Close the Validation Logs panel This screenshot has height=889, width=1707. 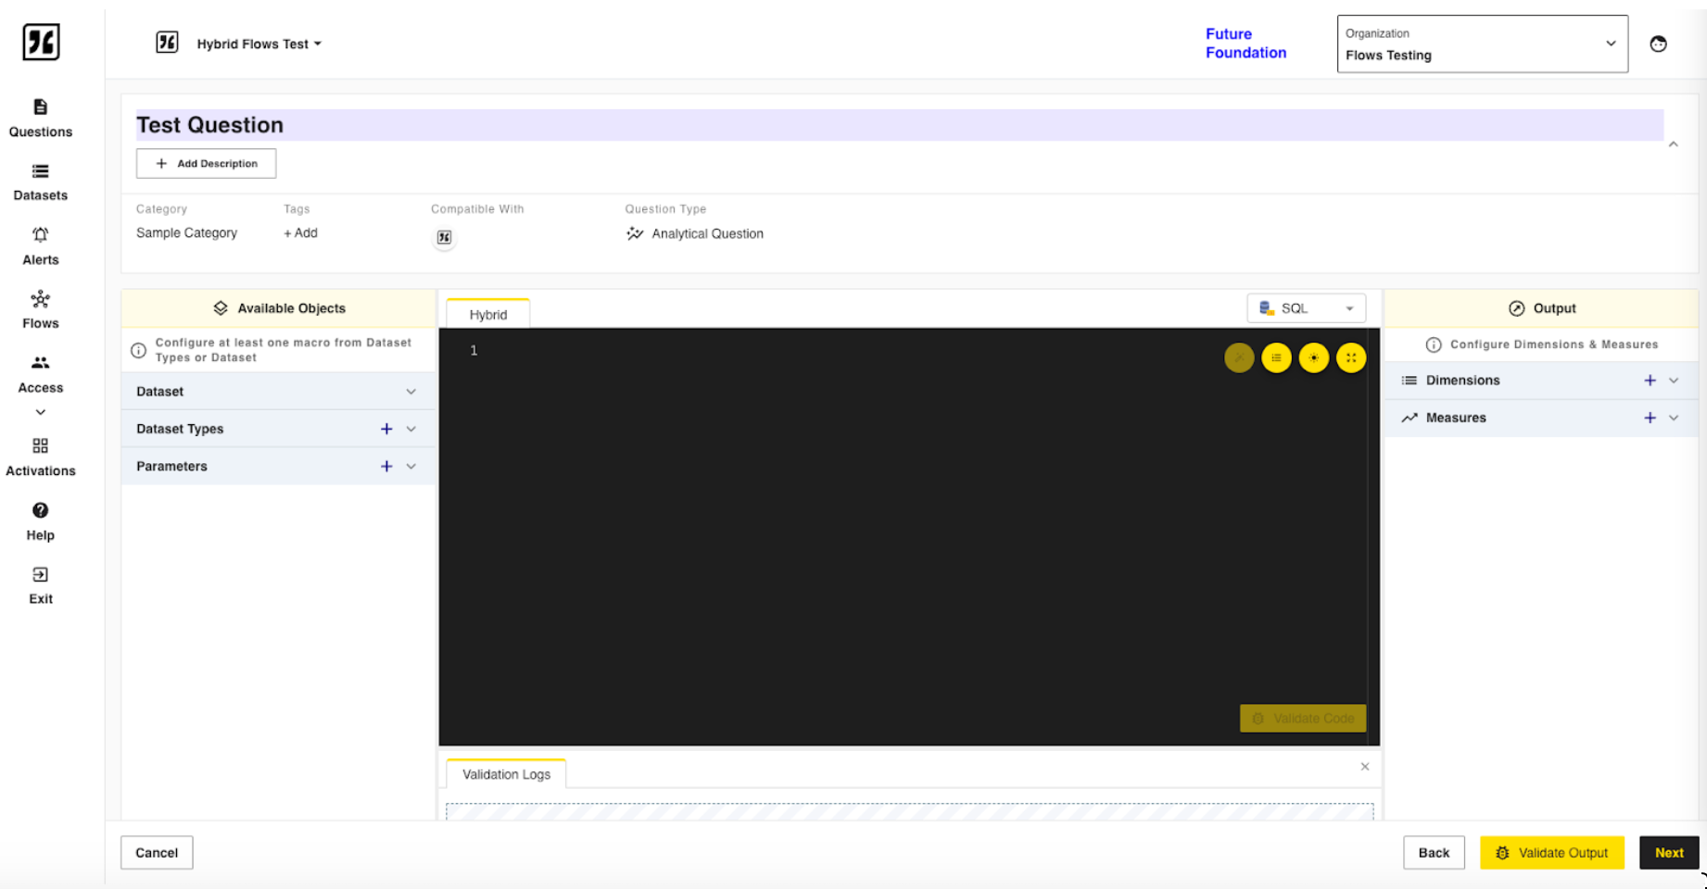1365,767
